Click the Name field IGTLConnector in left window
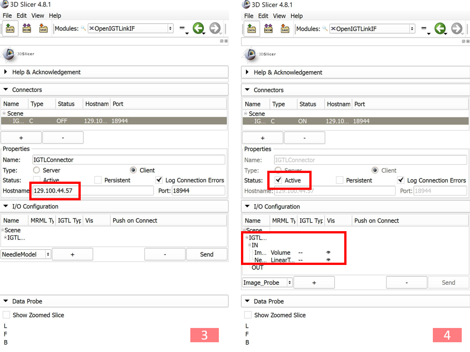This screenshot has width=470, height=352. pos(129,159)
